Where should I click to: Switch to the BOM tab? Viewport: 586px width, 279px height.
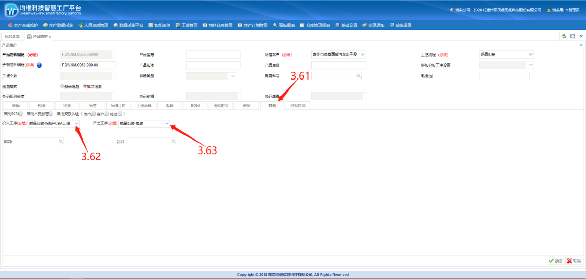(195, 106)
